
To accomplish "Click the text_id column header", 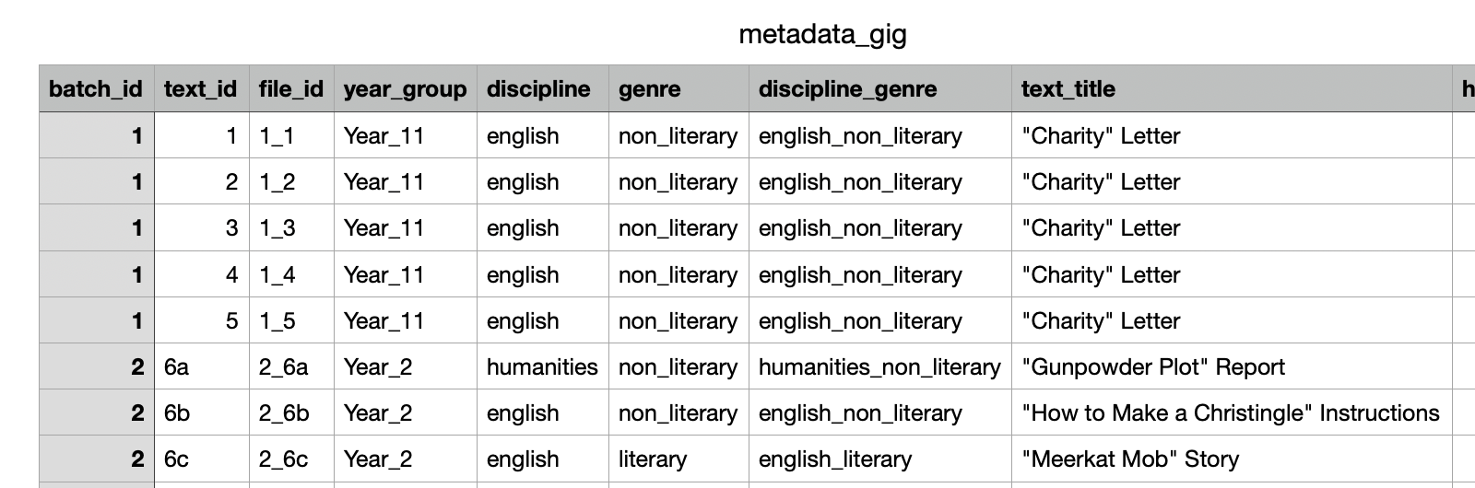I will 200,89.
